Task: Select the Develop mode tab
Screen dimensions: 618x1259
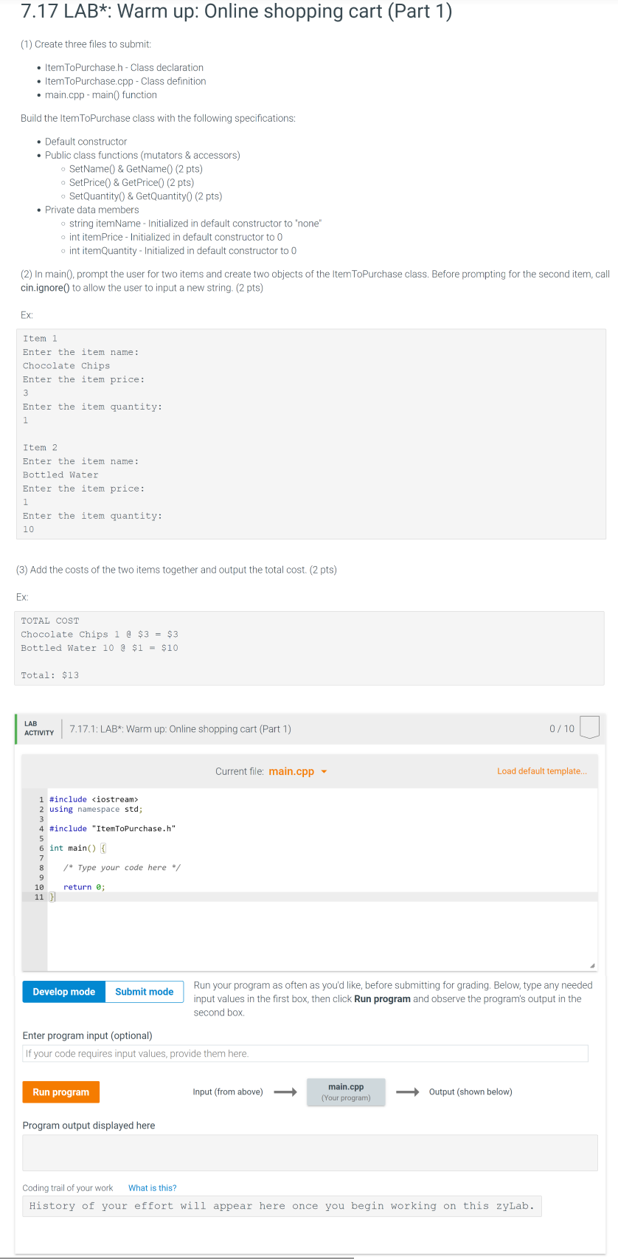Action: click(x=63, y=991)
